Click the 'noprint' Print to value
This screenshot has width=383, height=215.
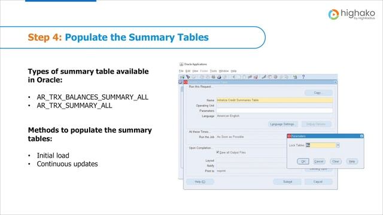[221, 171]
